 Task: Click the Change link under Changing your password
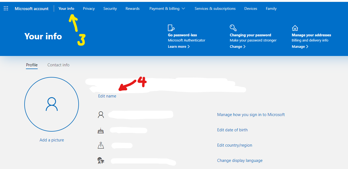coord(238,47)
